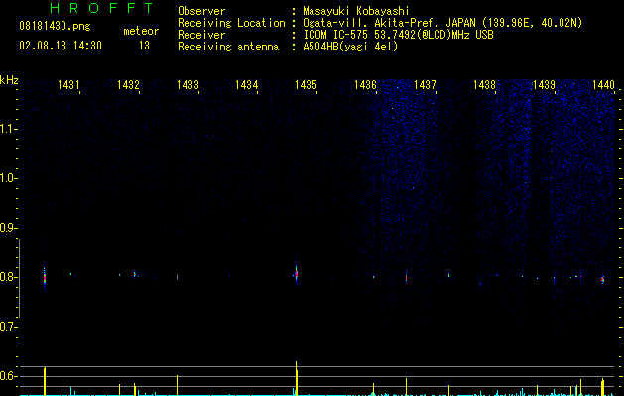Click the Receiving Location label
624x396 pixels.
pos(231,23)
